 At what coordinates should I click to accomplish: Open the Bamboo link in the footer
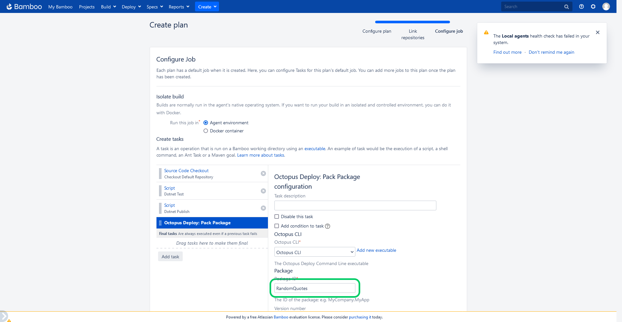tap(281, 317)
